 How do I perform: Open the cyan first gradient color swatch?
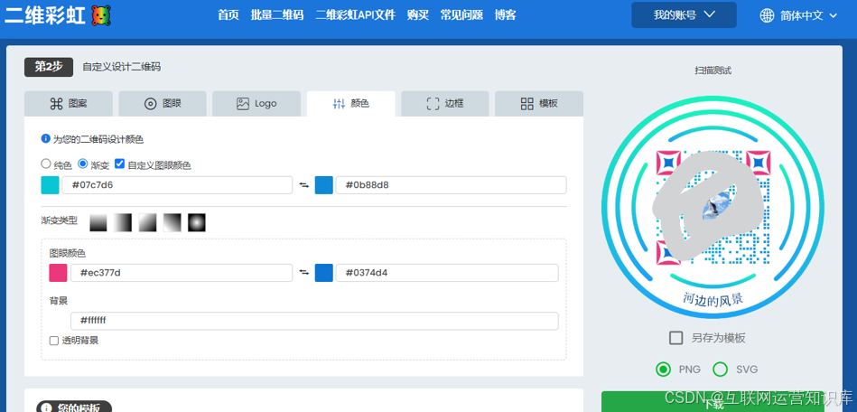(51, 185)
